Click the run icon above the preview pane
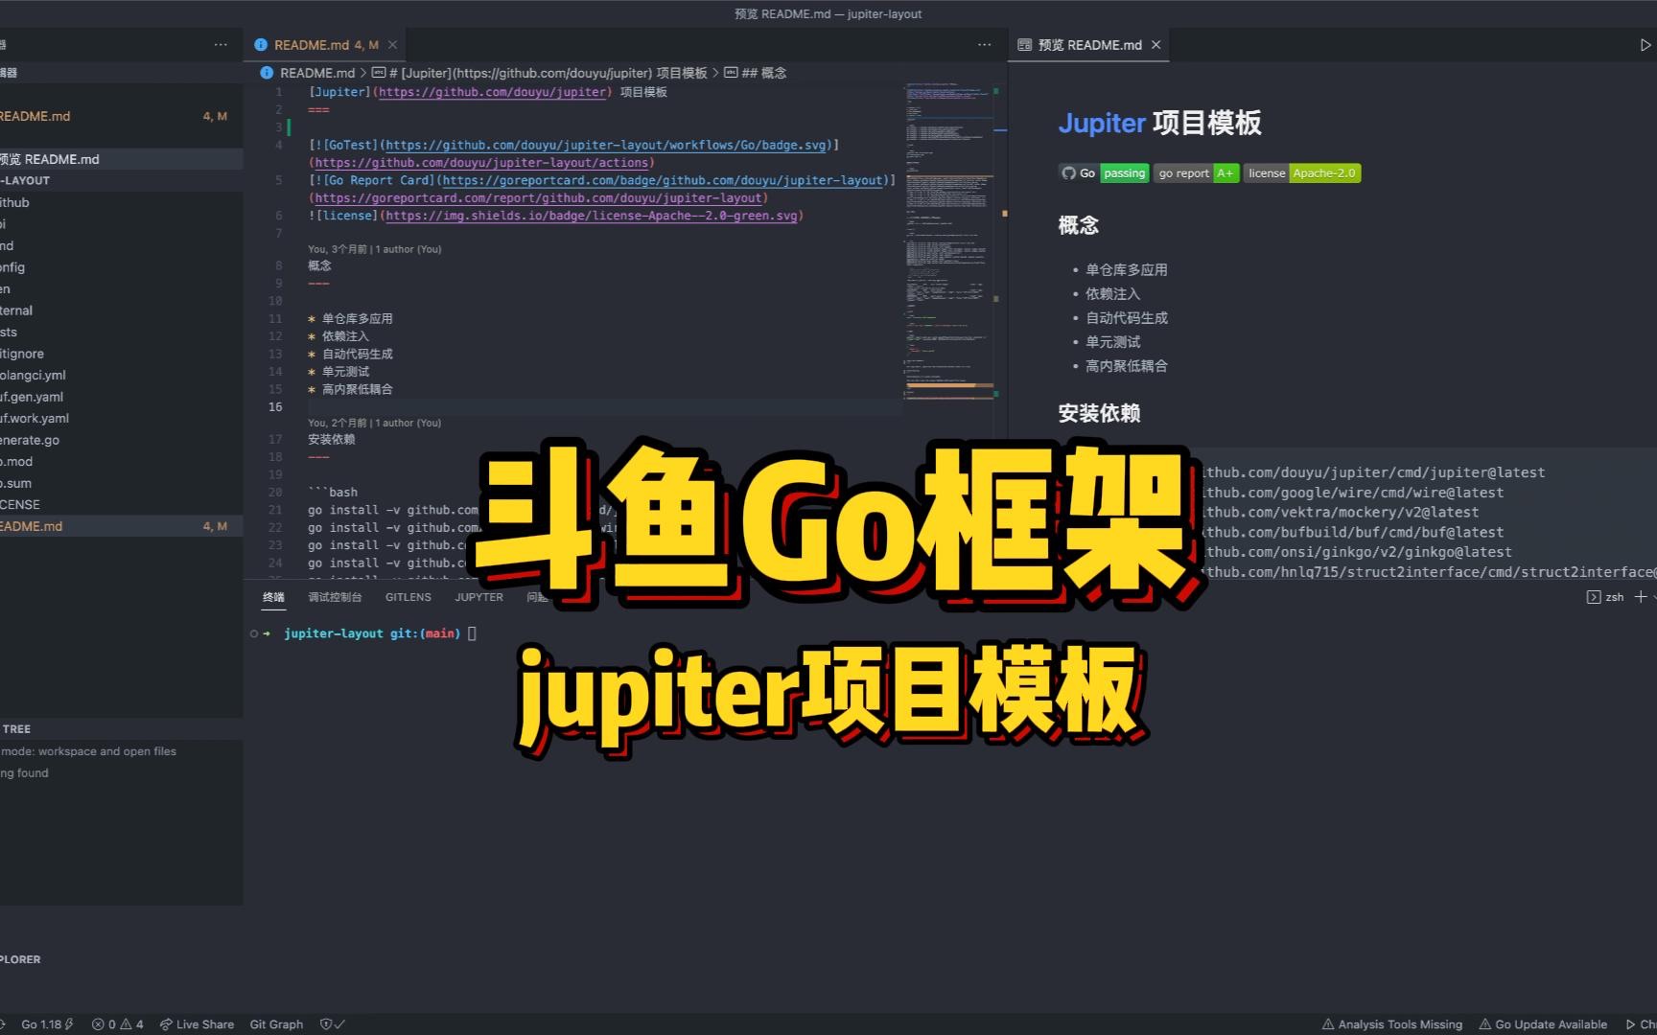1657x1035 pixels. click(1645, 45)
